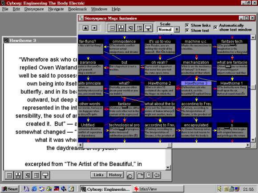Open the Help menu
This screenshot has width=258, height=193.
(116, 9)
